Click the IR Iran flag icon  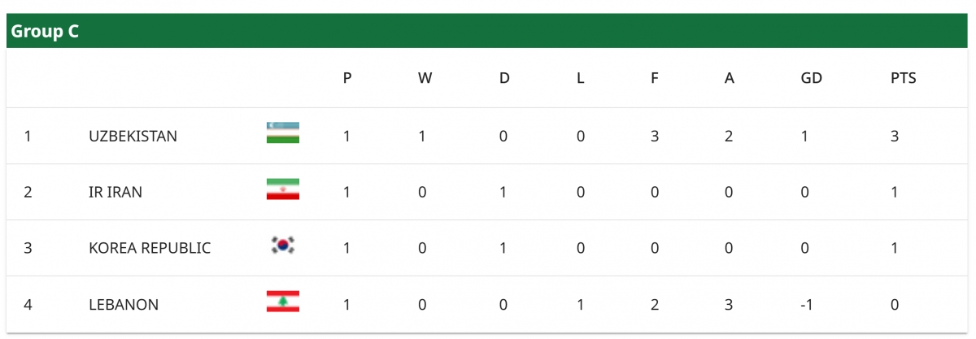(282, 190)
